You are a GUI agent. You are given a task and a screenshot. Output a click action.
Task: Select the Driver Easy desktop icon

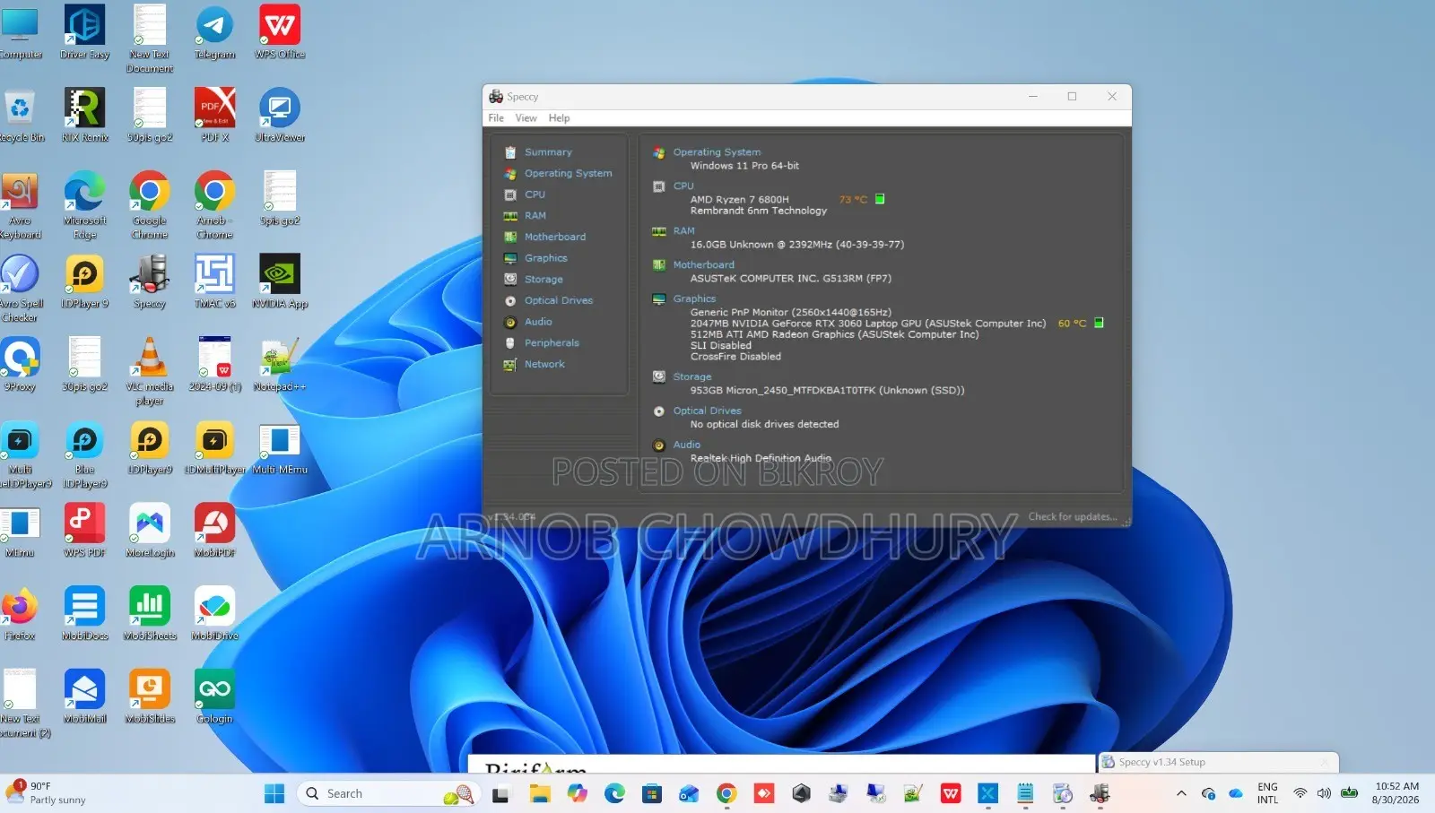(x=84, y=34)
